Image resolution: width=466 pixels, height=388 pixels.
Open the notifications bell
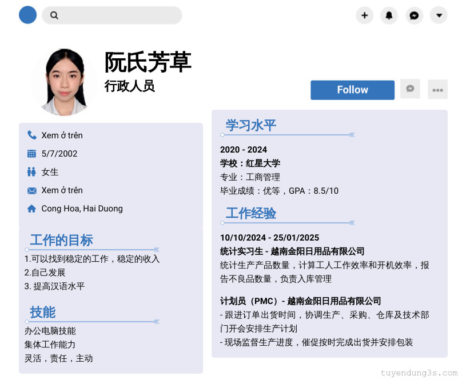tap(389, 15)
